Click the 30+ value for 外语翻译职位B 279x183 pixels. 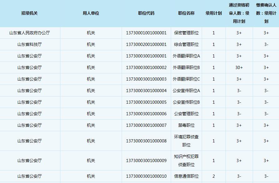point(239,67)
